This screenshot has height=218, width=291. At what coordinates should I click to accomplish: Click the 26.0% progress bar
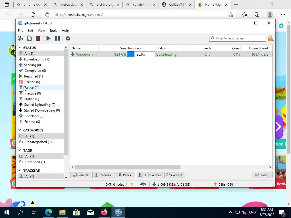[141, 54]
